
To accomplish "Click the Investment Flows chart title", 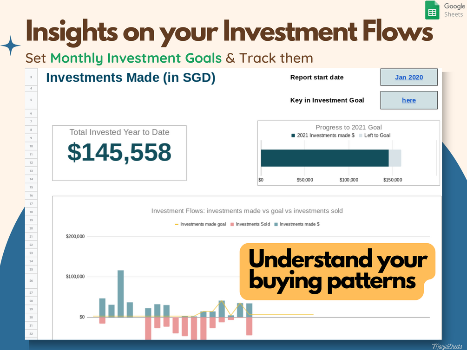I will [x=247, y=211].
